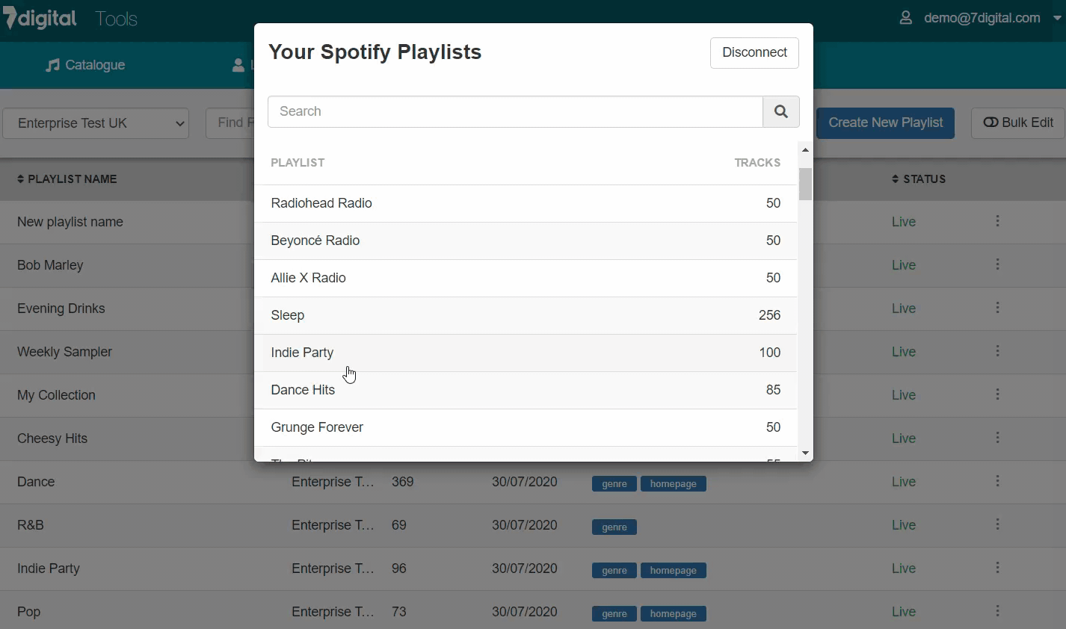
Task: Click the dialog scrollbar up arrow
Action: [805, 150]
